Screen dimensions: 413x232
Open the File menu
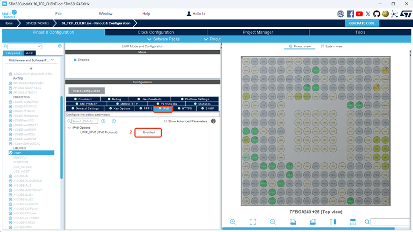click(58, 14)
